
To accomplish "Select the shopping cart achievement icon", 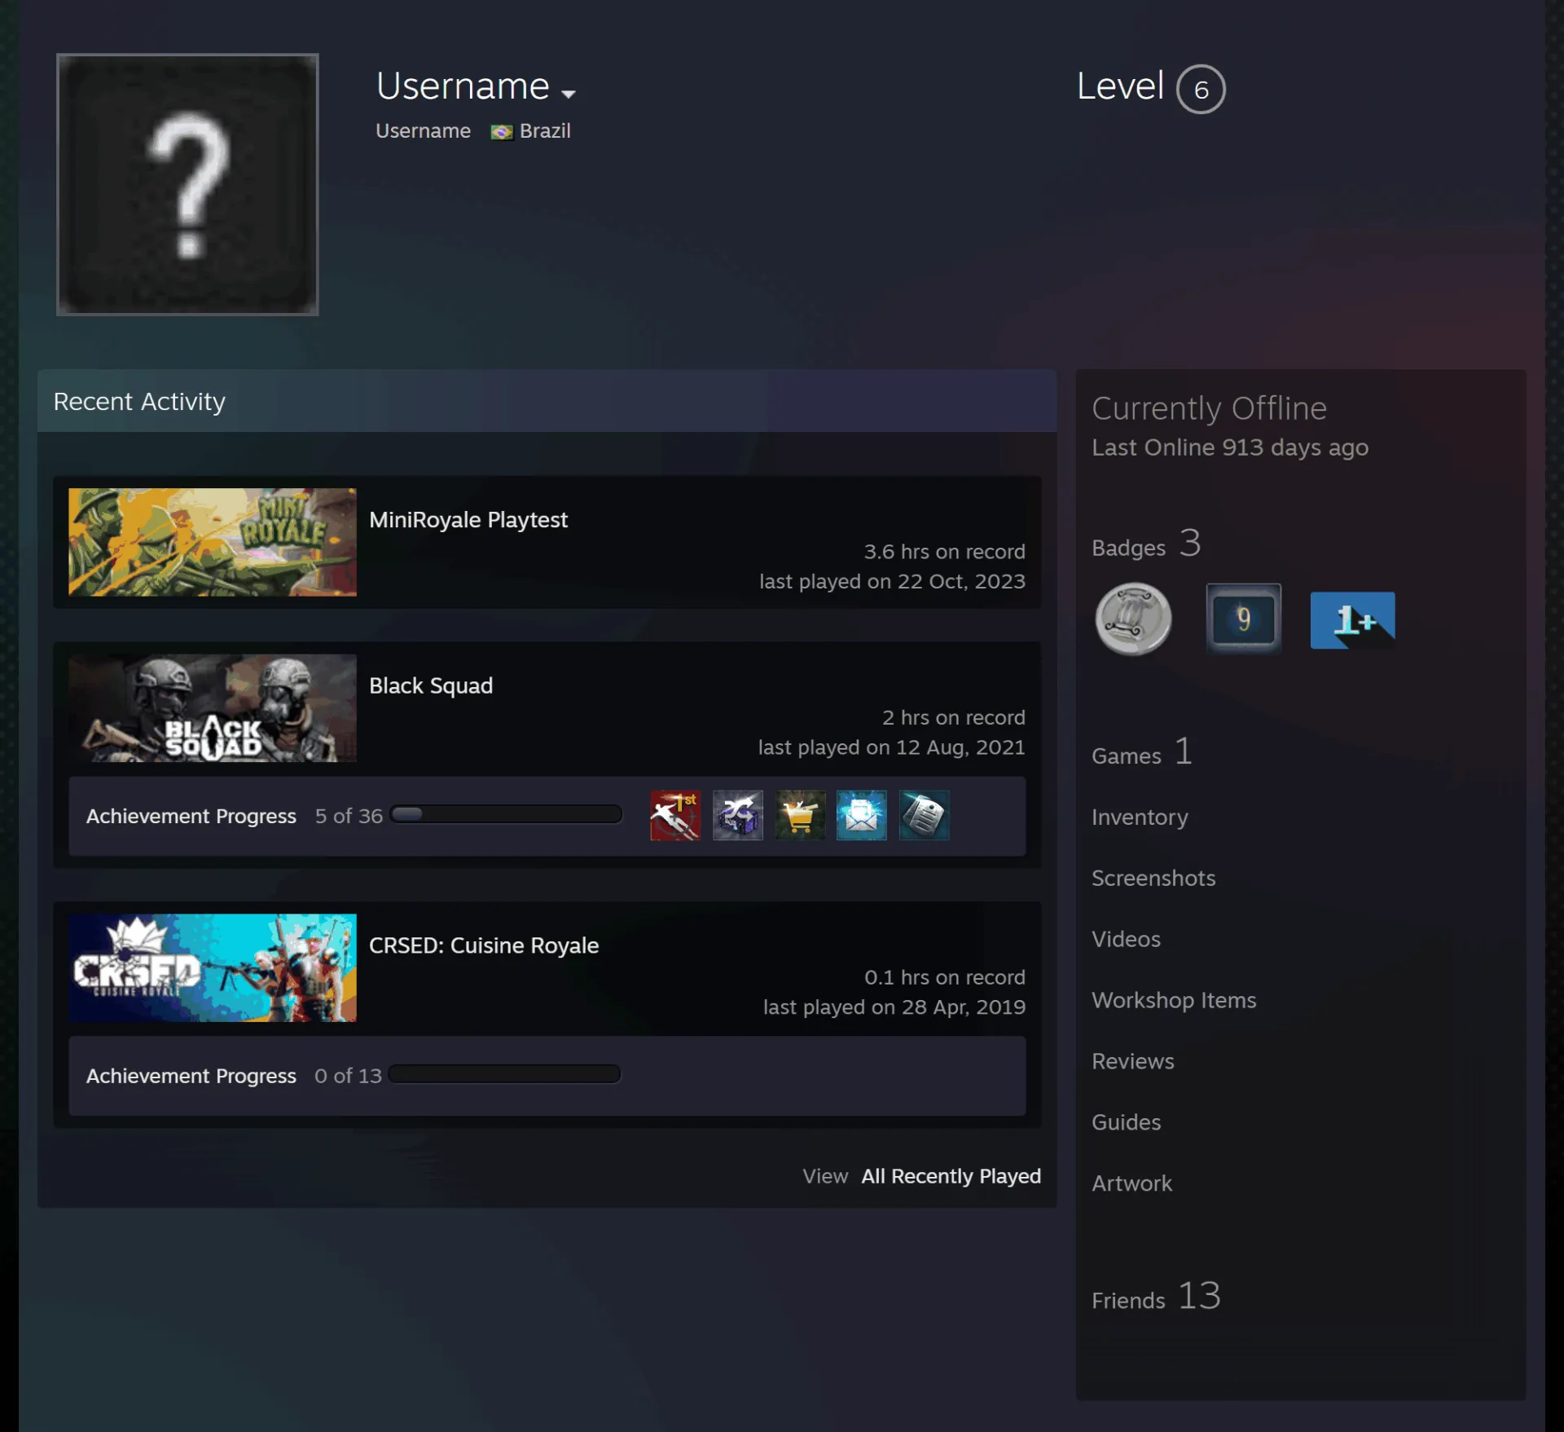I will tap(800, 815).
